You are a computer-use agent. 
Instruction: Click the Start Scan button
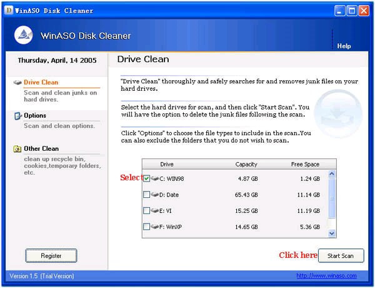(x=341, y=255)
